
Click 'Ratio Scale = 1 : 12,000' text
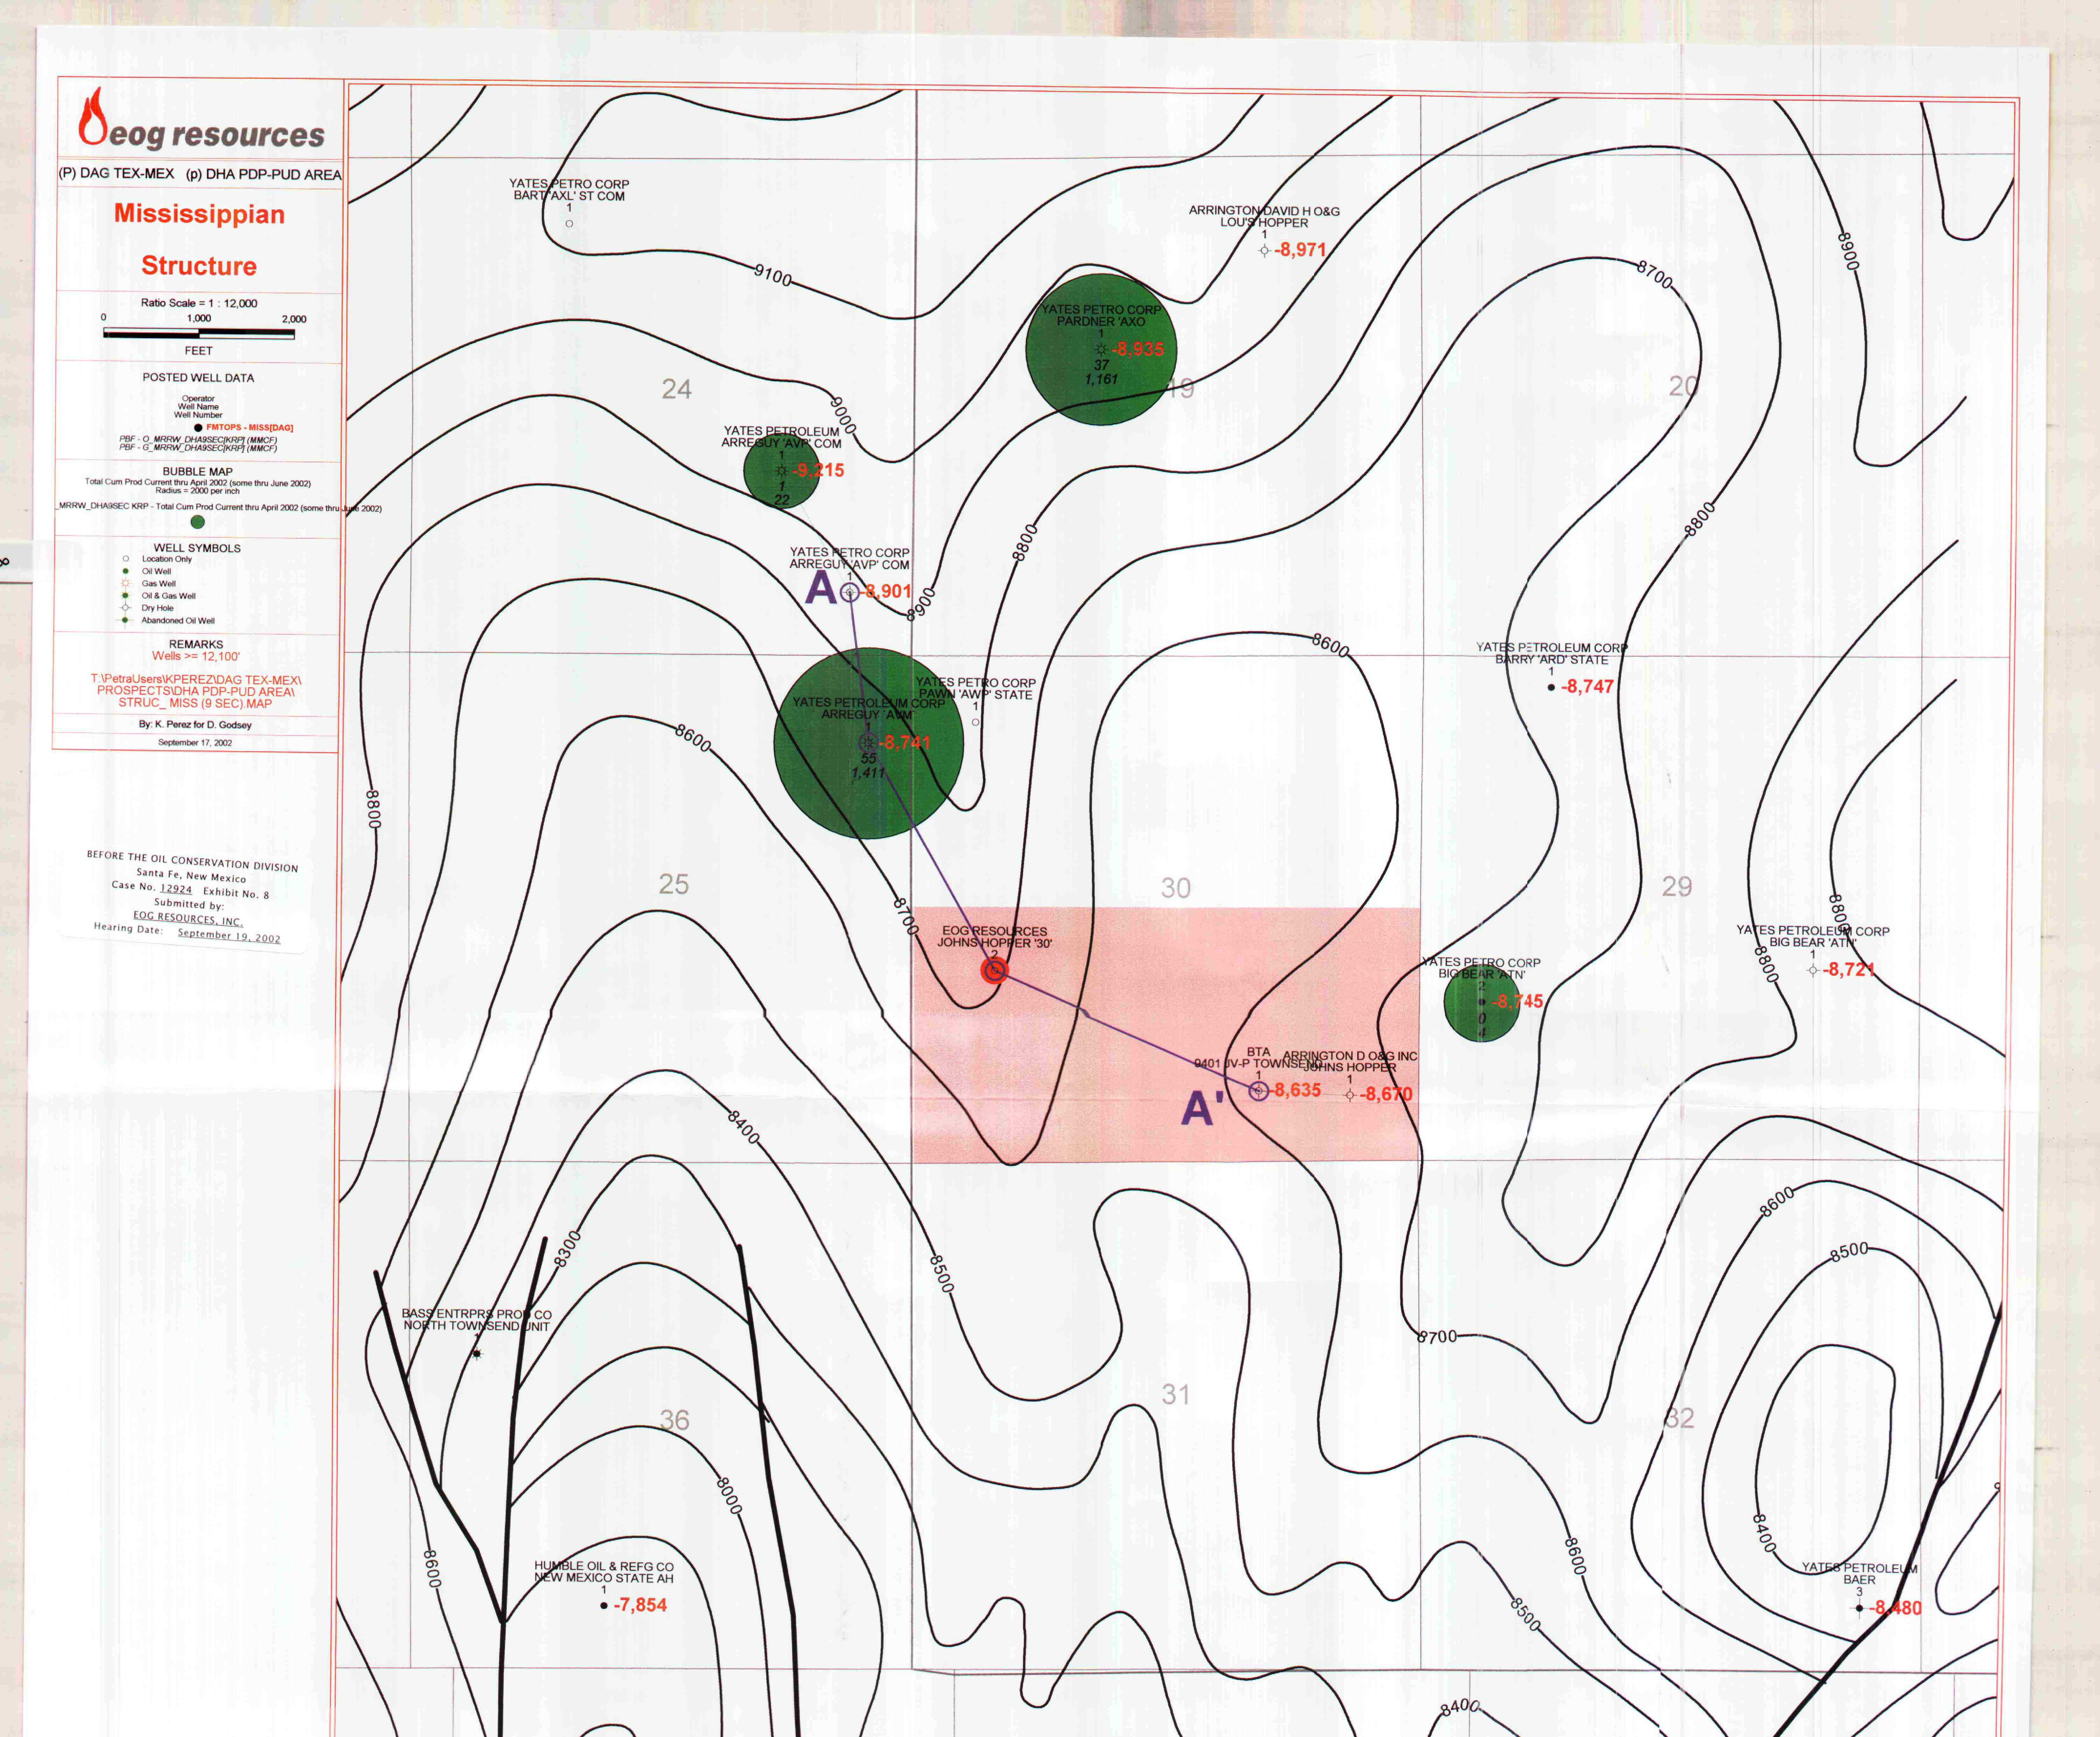click(199, 303)
